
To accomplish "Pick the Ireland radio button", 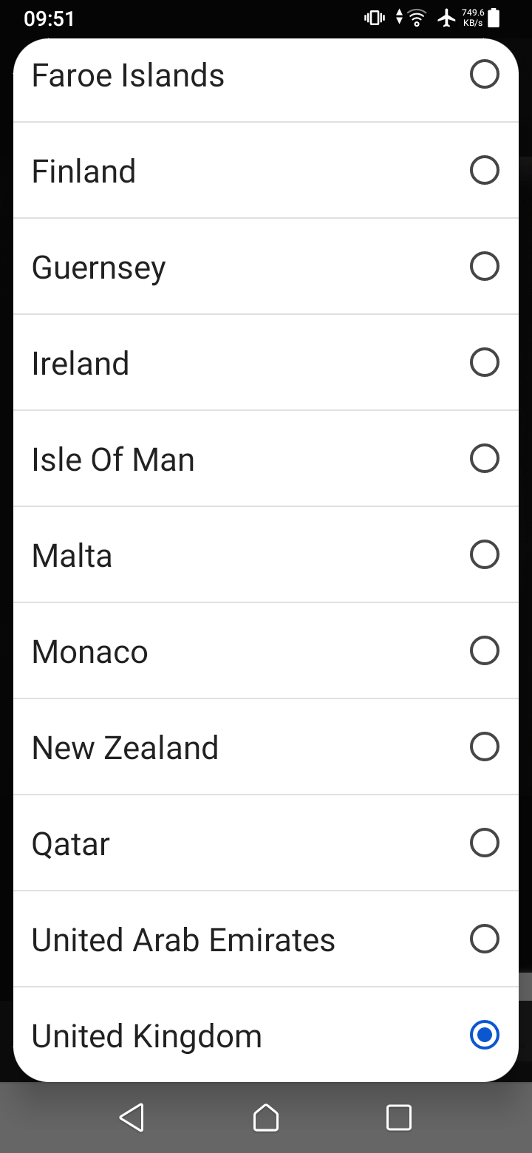I will tap(484, 362).
